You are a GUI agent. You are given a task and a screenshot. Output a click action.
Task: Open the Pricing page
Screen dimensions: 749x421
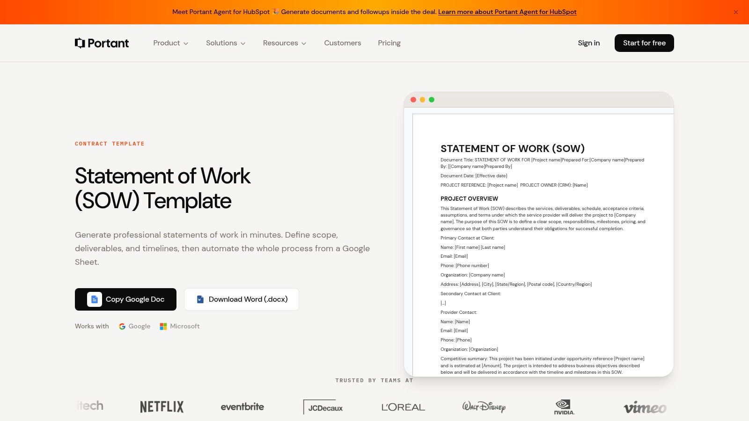[x=389, y=43]
